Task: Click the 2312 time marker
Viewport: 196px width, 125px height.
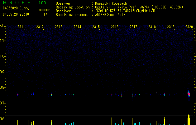Action: pyautogui.click(x=40, y=27)
